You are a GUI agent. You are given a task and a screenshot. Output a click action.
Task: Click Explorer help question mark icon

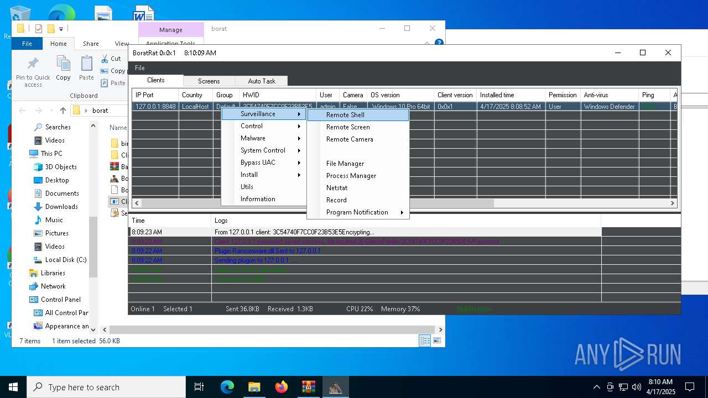point(439,43)
